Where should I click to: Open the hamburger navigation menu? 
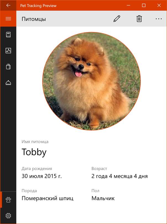pyautogui.click(x=8, y=19)
